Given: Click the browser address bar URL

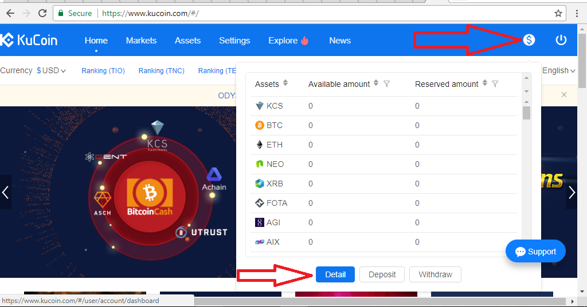Looking at the screenshot, I should pyautogui.click(x=150, y=14).
